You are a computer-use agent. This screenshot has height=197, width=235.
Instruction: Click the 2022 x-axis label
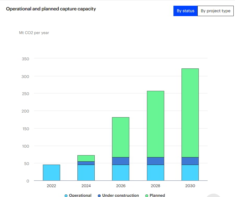51,186
